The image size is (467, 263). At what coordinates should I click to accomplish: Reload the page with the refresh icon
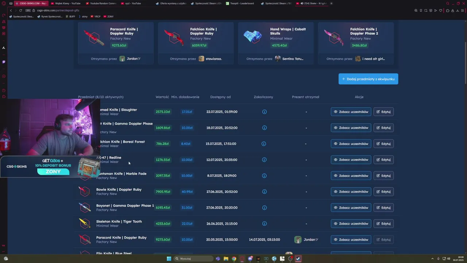pos(20,10)
